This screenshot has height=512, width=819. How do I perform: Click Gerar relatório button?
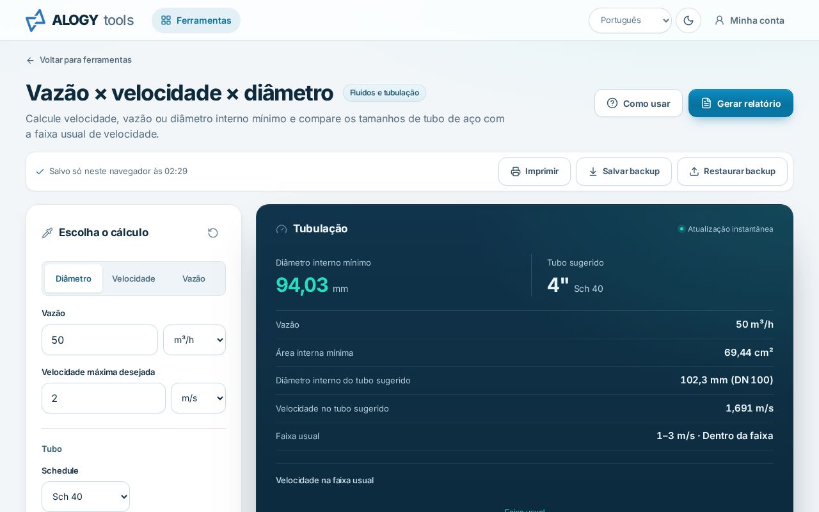pos(741,103)
